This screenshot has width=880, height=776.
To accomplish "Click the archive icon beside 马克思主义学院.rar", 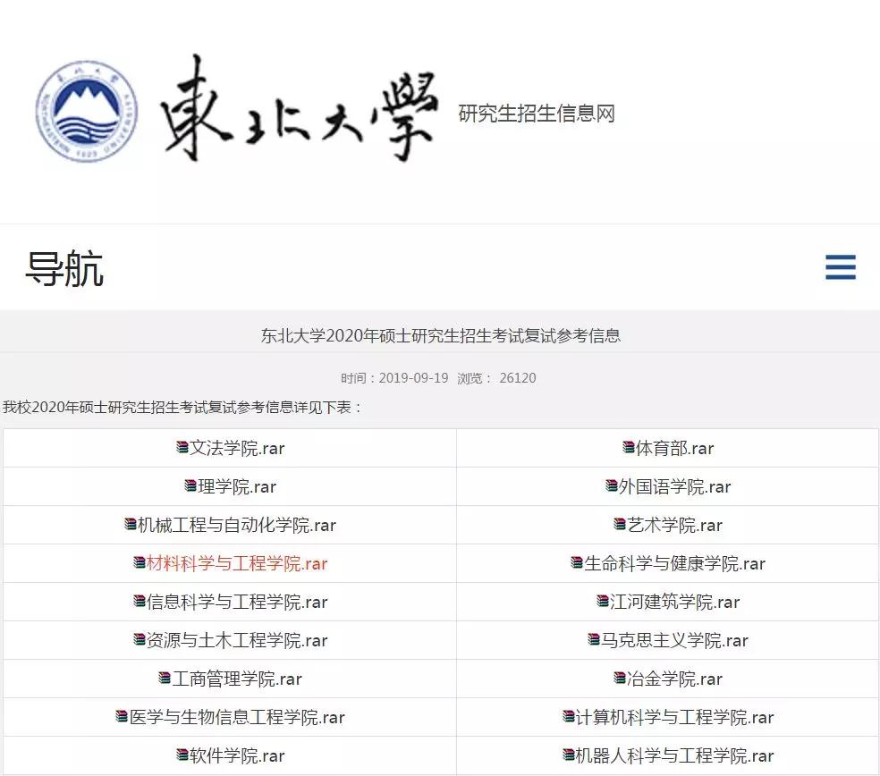I will 594,639.
